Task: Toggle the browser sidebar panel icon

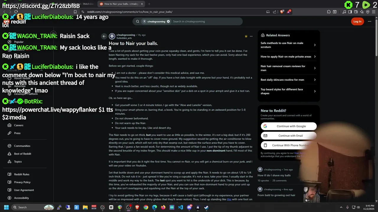Action: [350, 12]
